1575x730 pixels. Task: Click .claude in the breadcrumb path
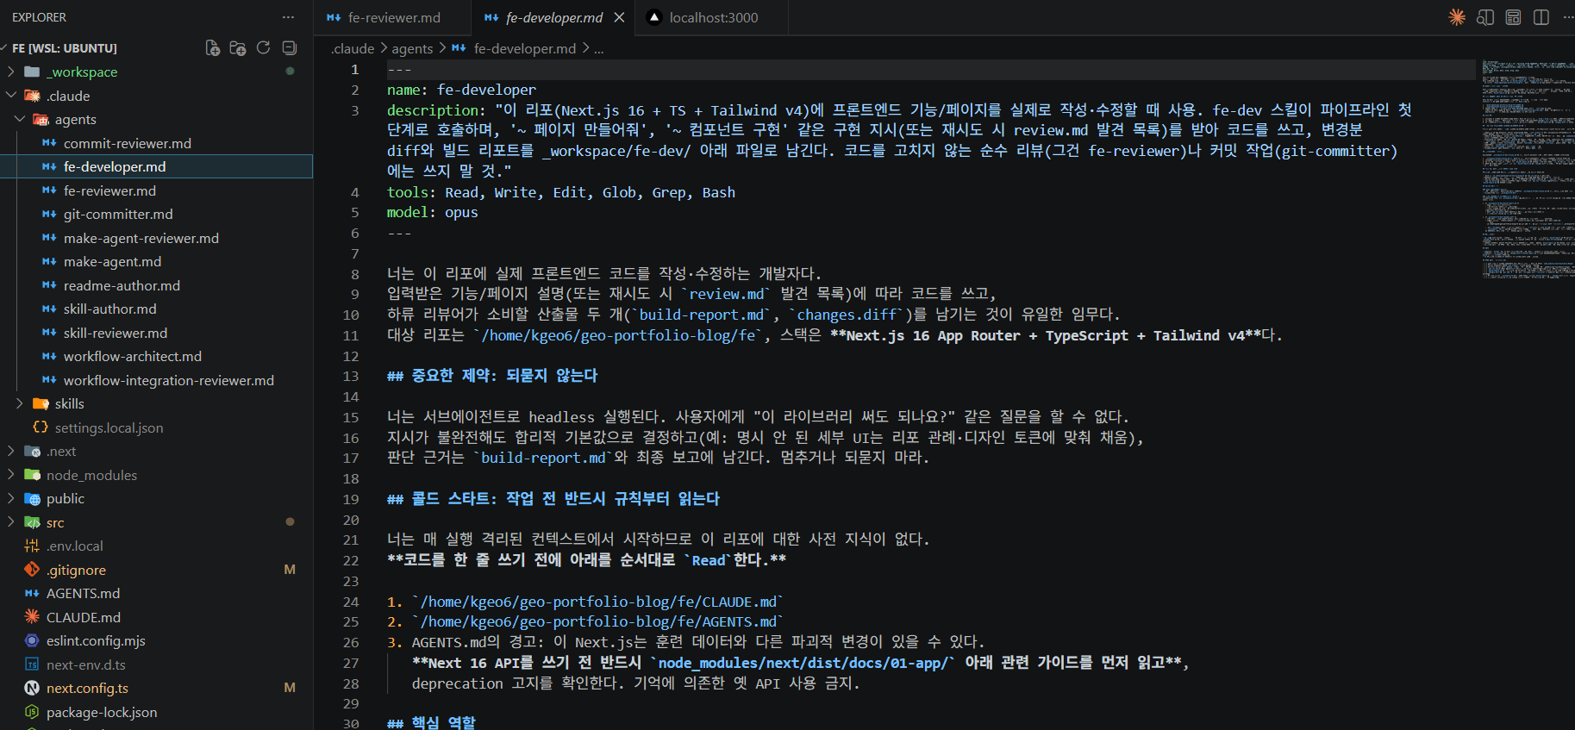coord(353,49)
